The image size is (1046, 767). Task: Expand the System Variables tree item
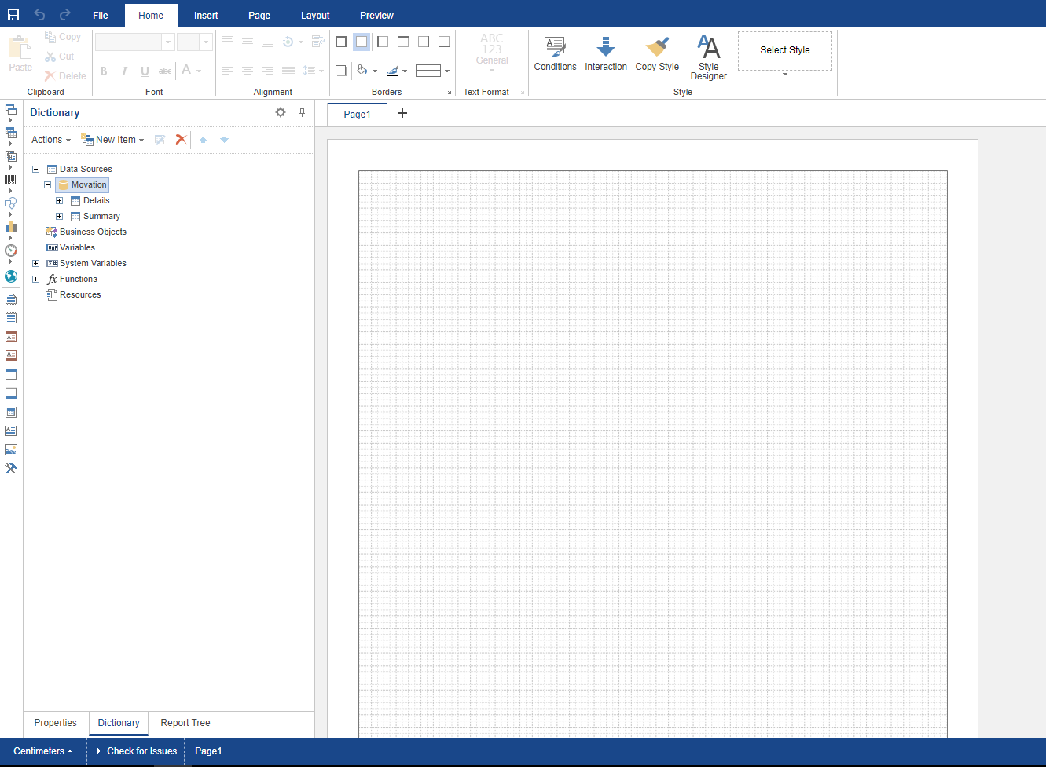[35, 263]
